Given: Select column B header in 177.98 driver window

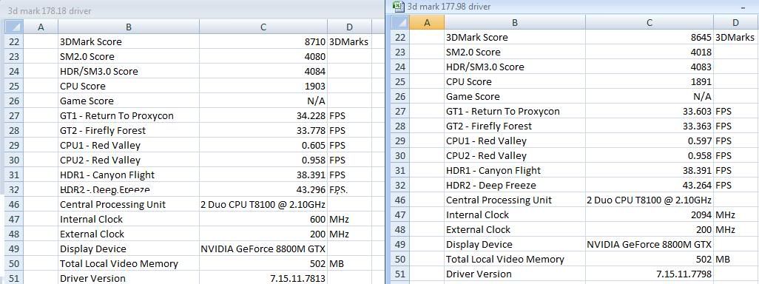Looking at the screenshot, I should pos(515,22).
